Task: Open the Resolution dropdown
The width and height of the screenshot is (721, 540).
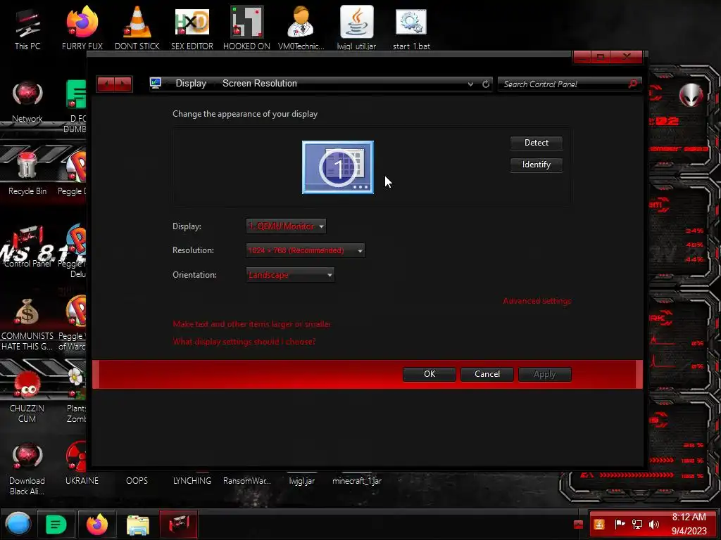Action: [x=306, y=250]
